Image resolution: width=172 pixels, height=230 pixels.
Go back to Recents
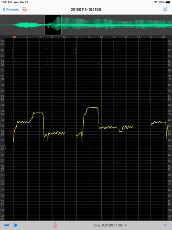pos(11,10)
